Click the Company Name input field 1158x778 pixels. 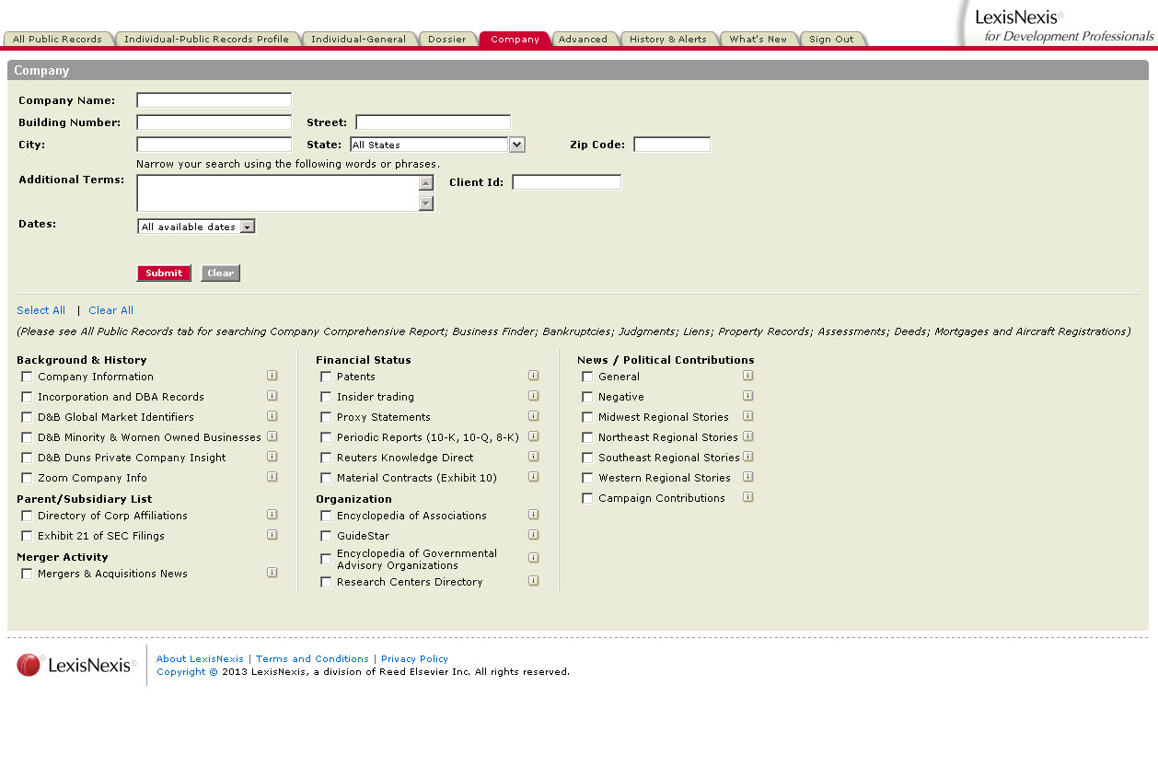tap(214, 100)
